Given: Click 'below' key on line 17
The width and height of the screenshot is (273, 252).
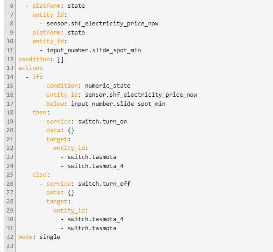Looking at the screenshot, I should click(56, 104).
